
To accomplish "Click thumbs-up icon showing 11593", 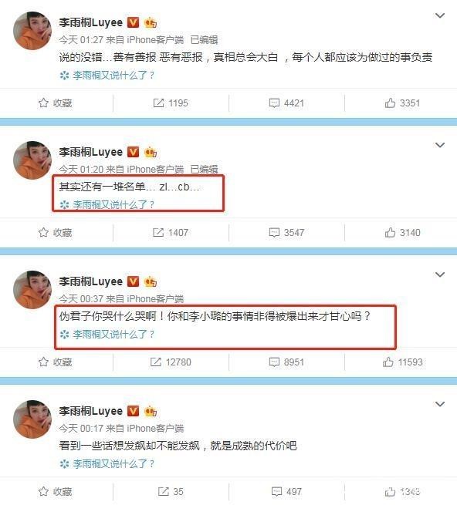I will point(388,362).
